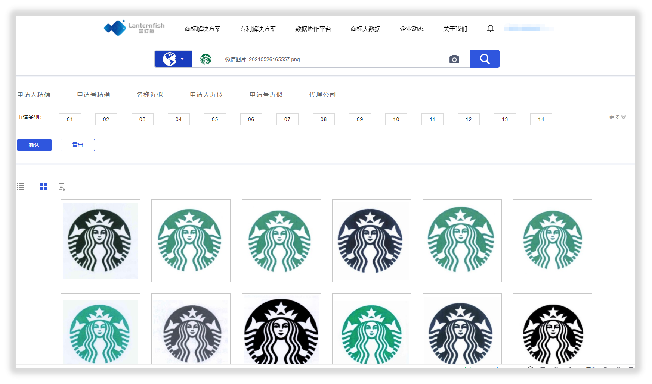Toggle category 05 filter
Screen dimensions: 652x384
pos(215,119)
